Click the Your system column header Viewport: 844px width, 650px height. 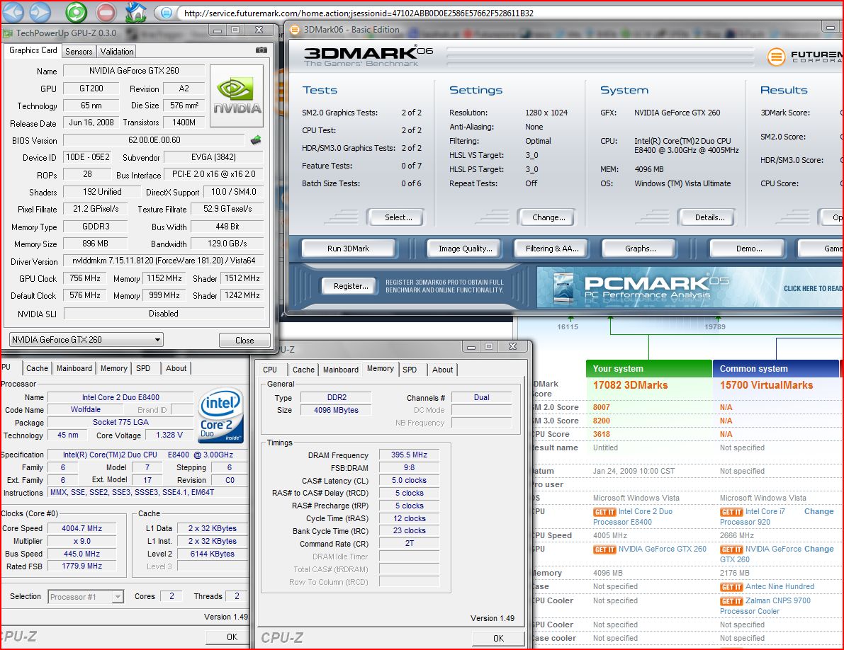(649, 368)
